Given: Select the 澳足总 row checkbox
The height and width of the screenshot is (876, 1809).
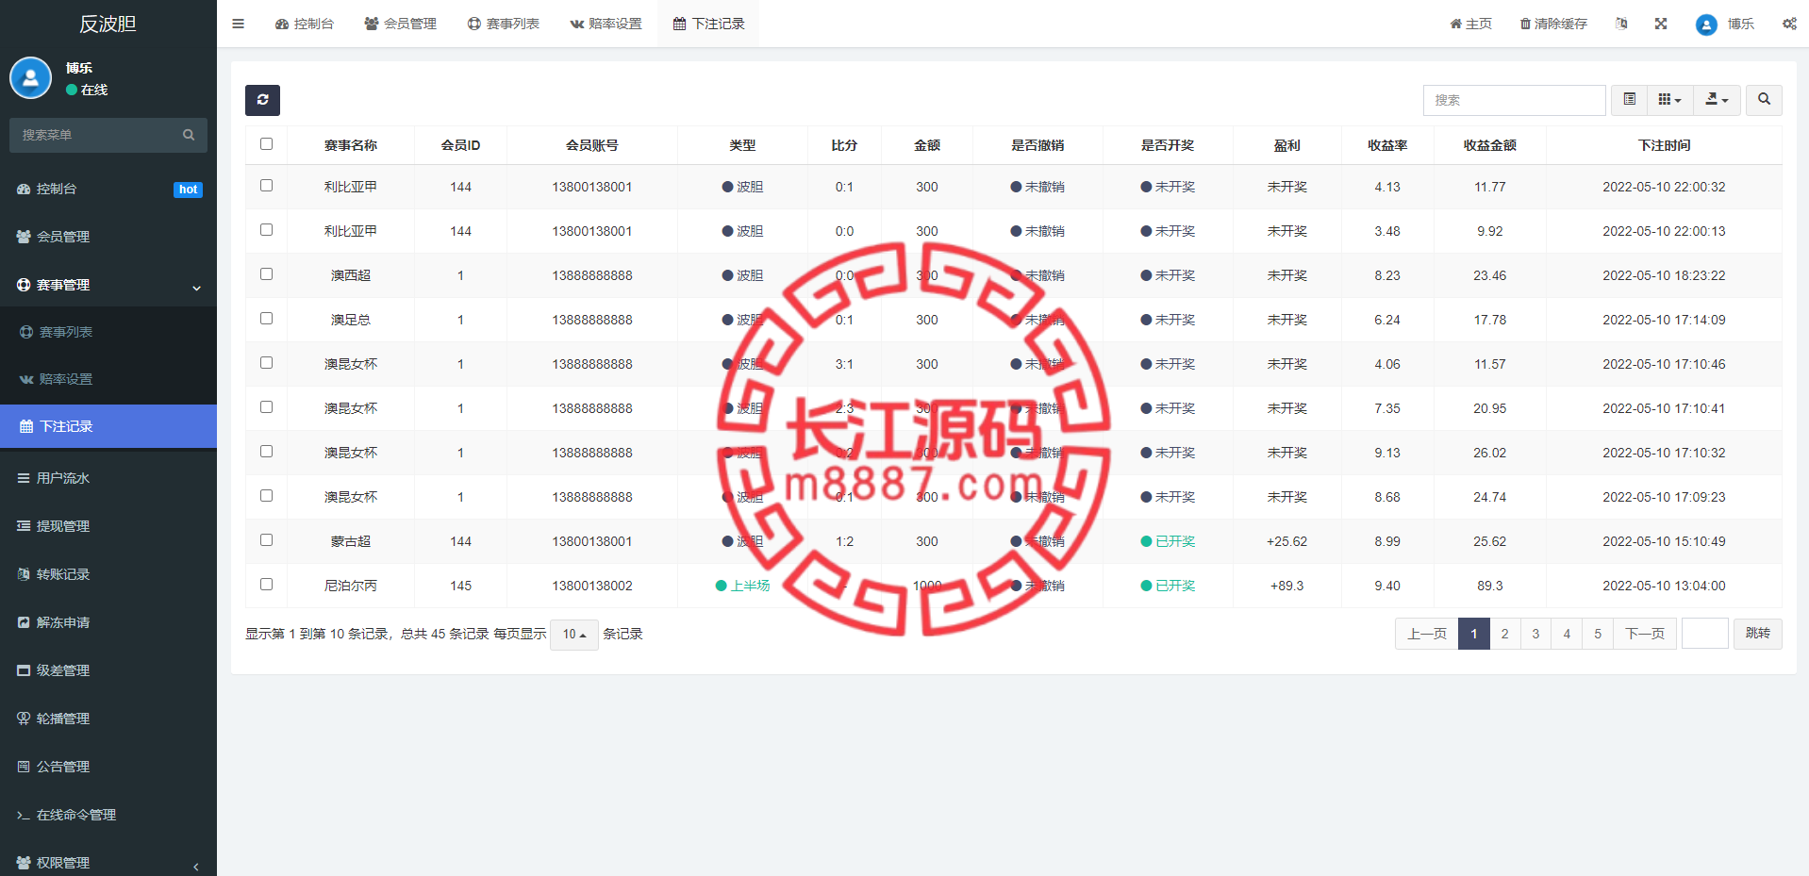Looking at the screenshot, I should coord(266,319).
